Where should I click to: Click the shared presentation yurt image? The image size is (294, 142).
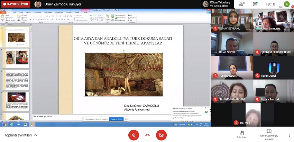click(x=123, y=75)
